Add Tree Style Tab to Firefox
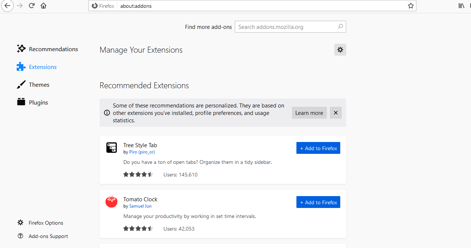The image size is (471, 248). 318,148
